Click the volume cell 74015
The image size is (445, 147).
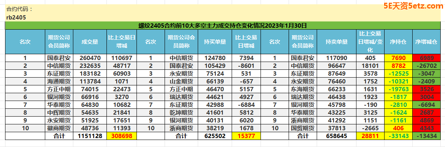pyautogui.click(x=90, y=89)
